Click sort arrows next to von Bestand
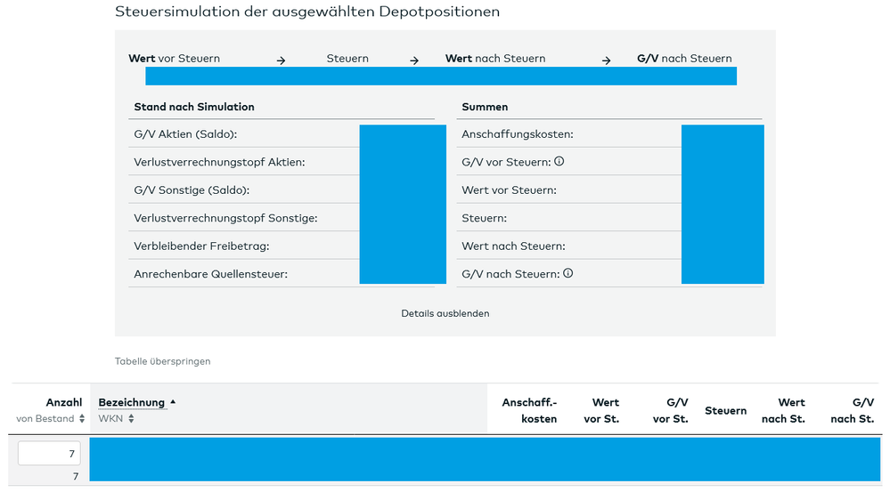The height and width of the screenshot is (492, 890). 82,419
